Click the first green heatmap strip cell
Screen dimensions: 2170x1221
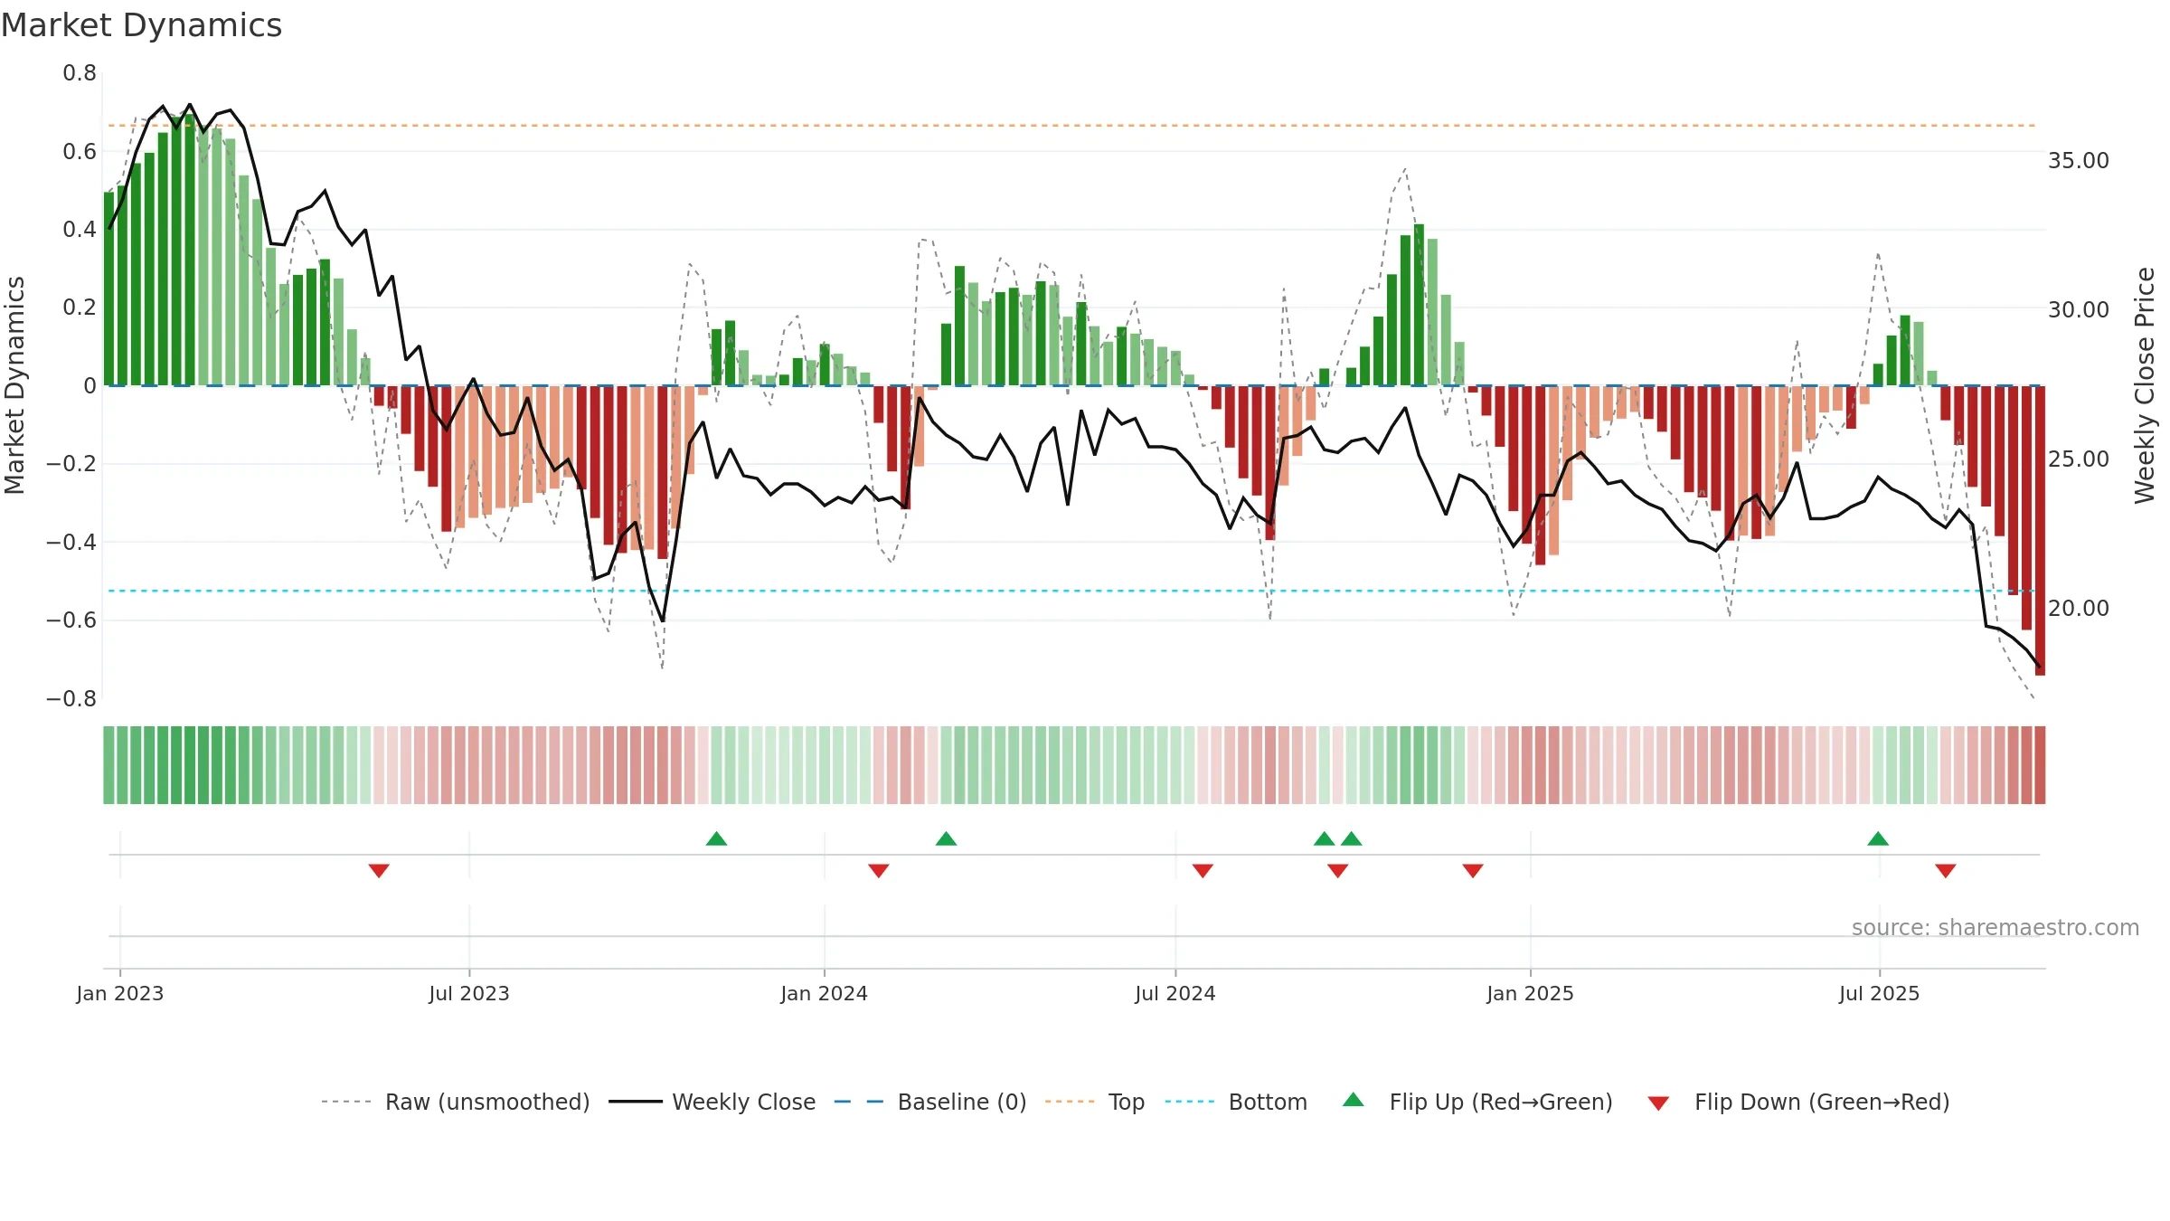(108, 765)
